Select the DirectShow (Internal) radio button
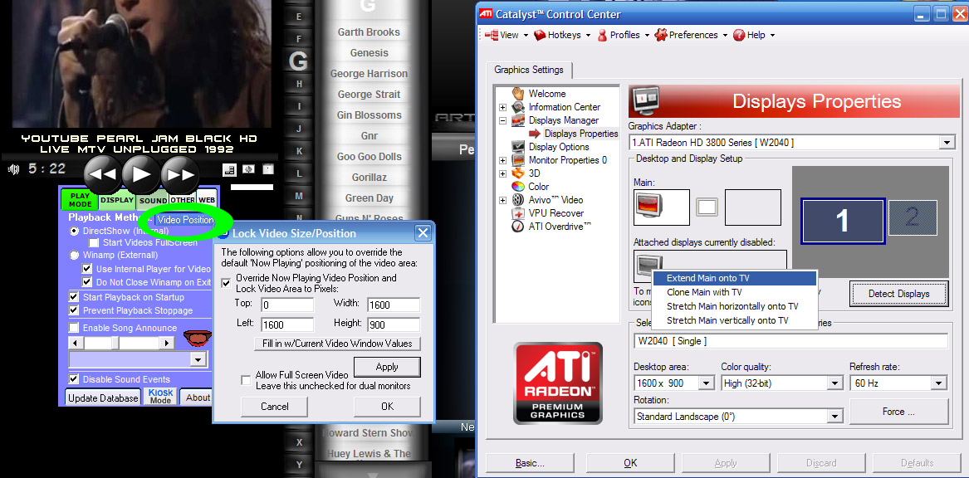 pos(74,231)
